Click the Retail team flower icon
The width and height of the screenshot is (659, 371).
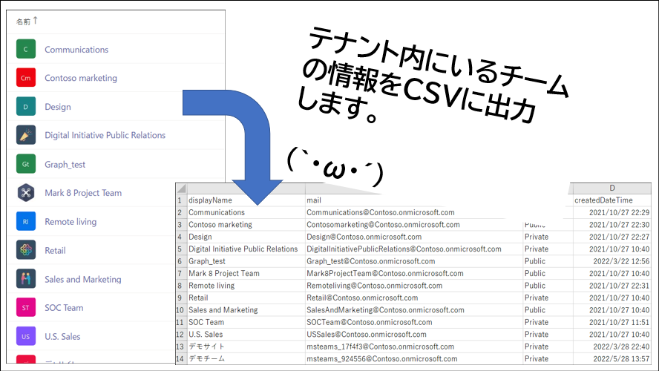[x=26, y=250]
